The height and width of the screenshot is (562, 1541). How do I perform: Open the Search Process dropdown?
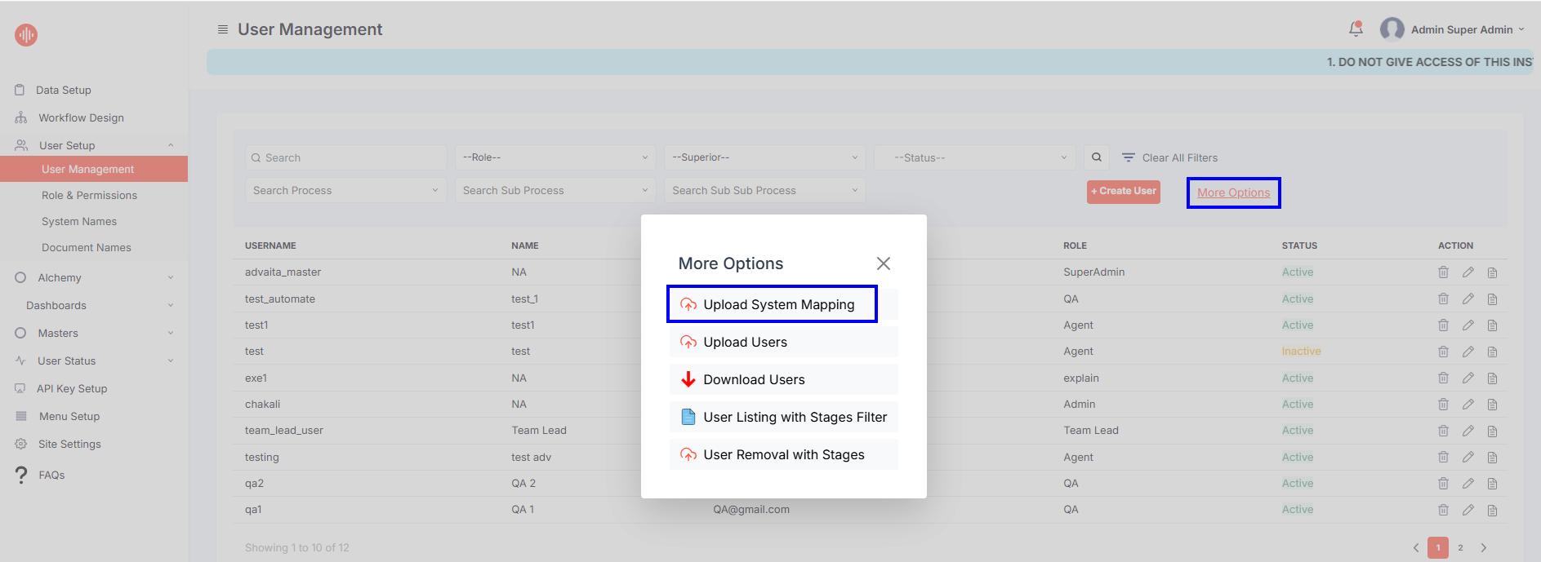click(x=345, y=190)
